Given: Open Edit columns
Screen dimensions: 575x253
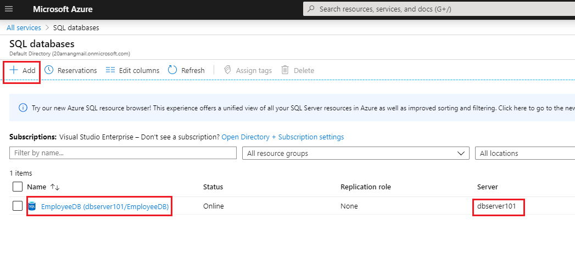Looking at the screenshot, I should [133, 70].
